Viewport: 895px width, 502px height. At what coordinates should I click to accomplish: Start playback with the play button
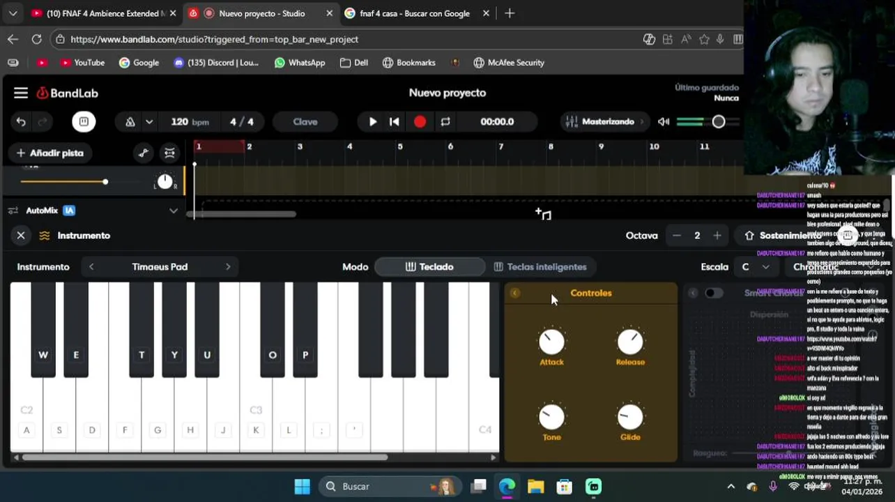pos(373,121)
